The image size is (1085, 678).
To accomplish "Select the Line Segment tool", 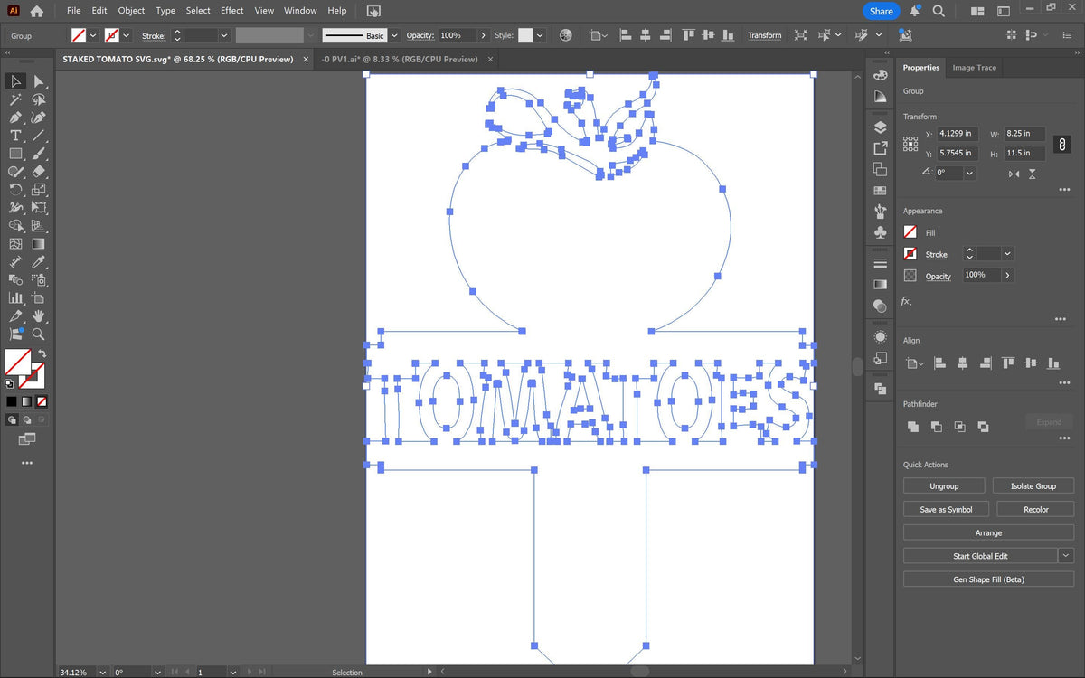I will click(39, 136).
